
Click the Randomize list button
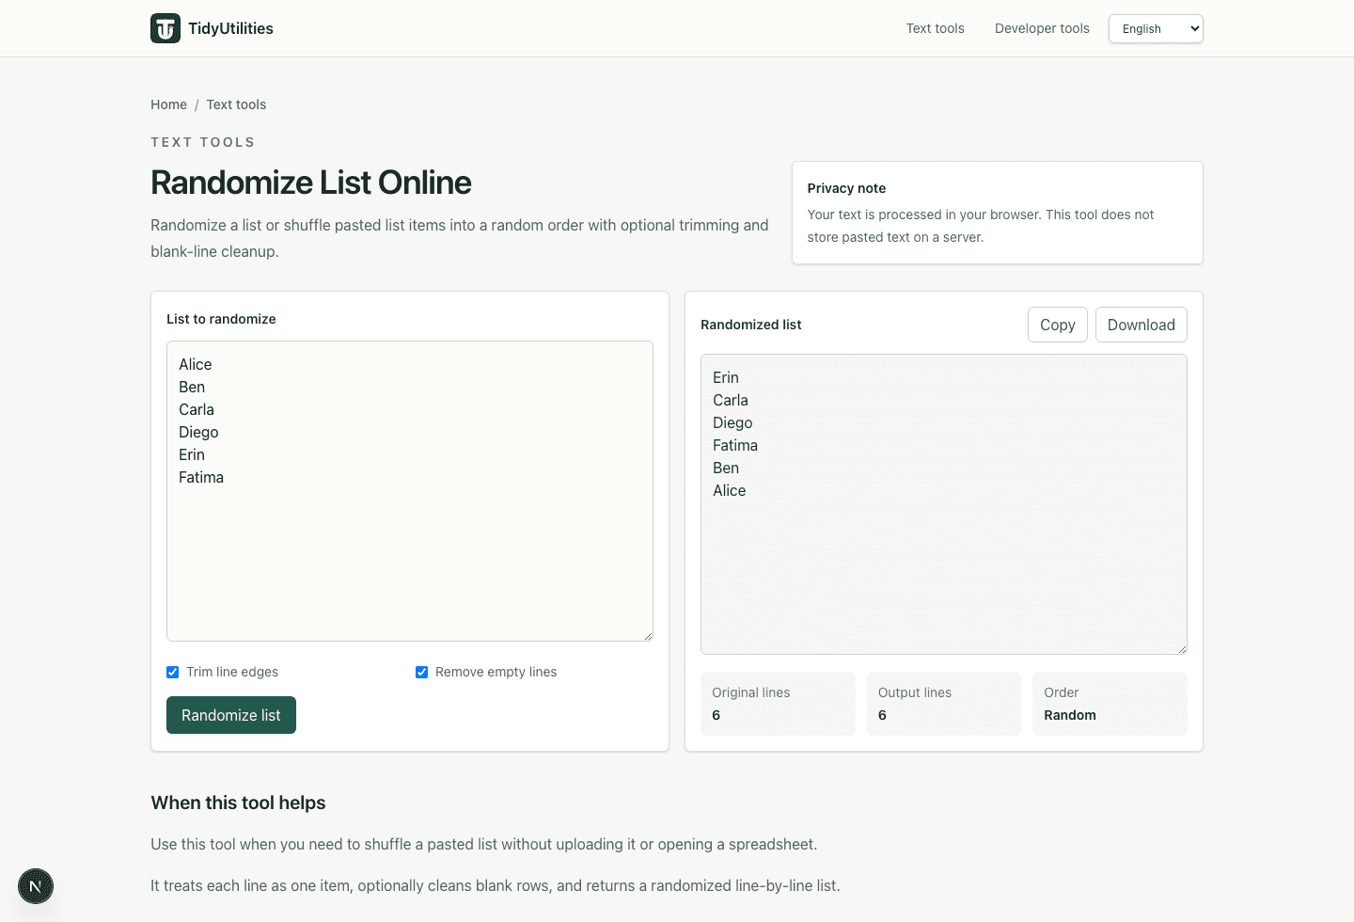coord(231,715)
